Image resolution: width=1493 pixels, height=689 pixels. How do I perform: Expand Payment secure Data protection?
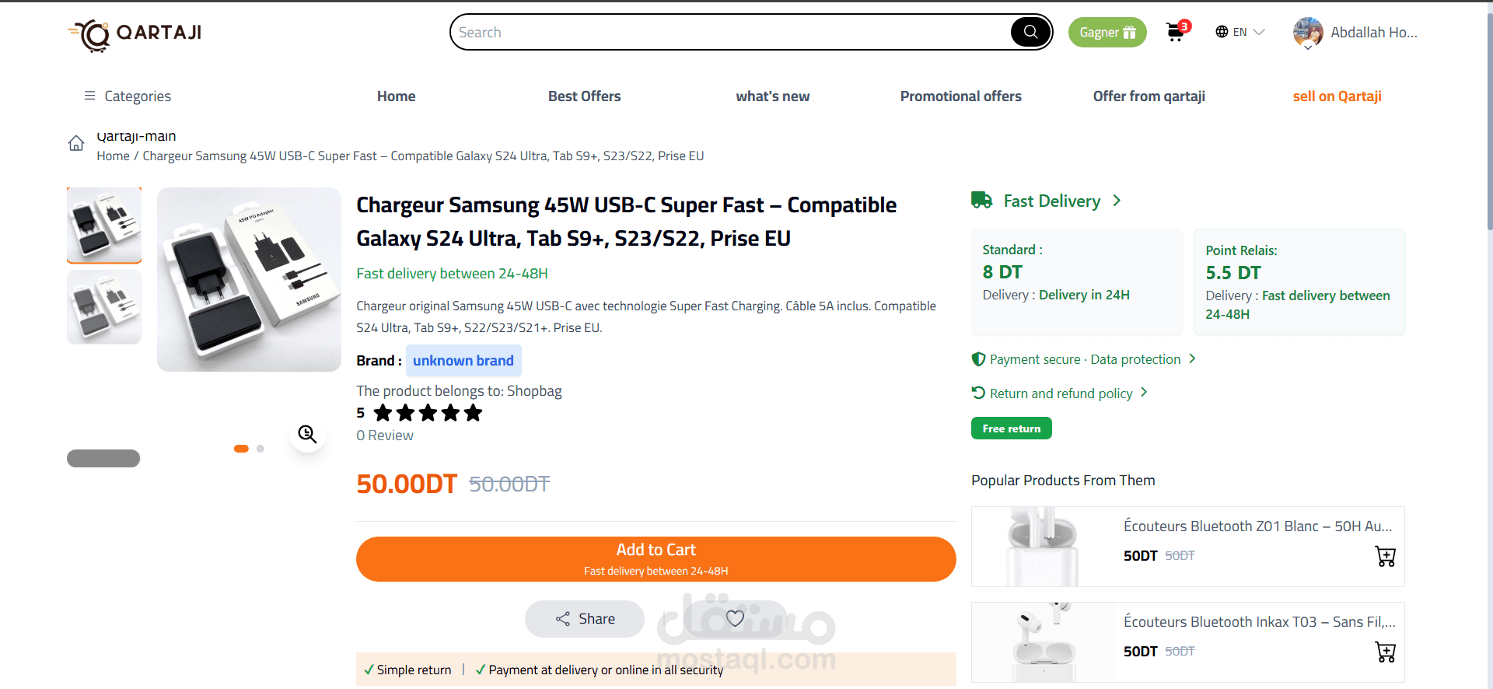(x=1085, y=359)
